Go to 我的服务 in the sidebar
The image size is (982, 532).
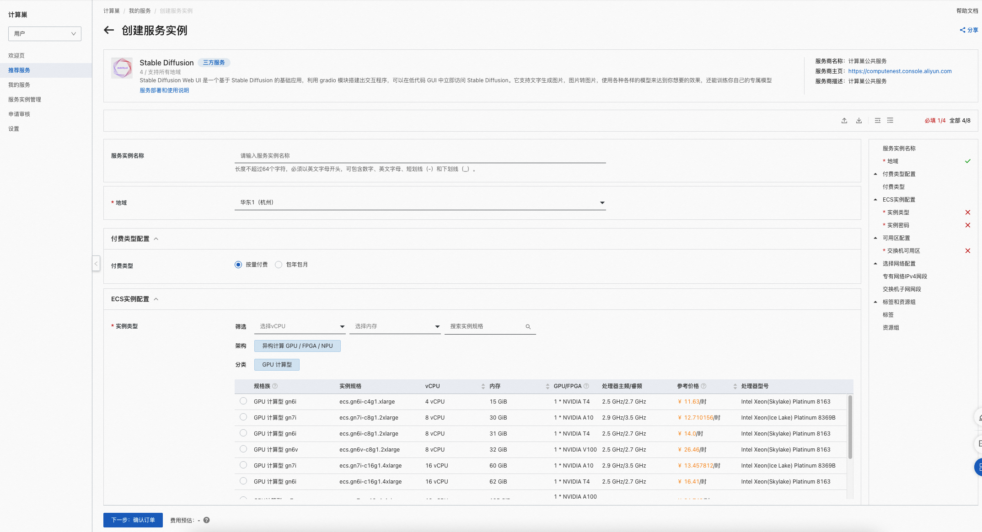click(x=19, y=85)
